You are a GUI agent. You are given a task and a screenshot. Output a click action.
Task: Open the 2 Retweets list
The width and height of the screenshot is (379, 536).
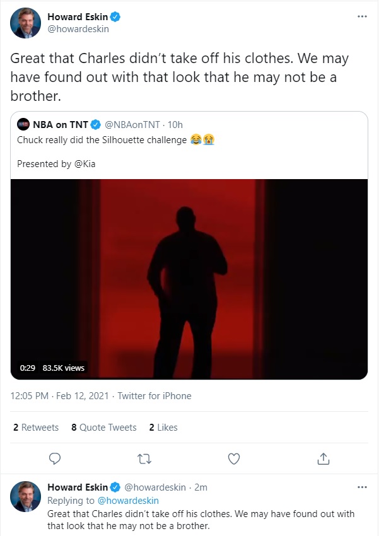point(36,428)
